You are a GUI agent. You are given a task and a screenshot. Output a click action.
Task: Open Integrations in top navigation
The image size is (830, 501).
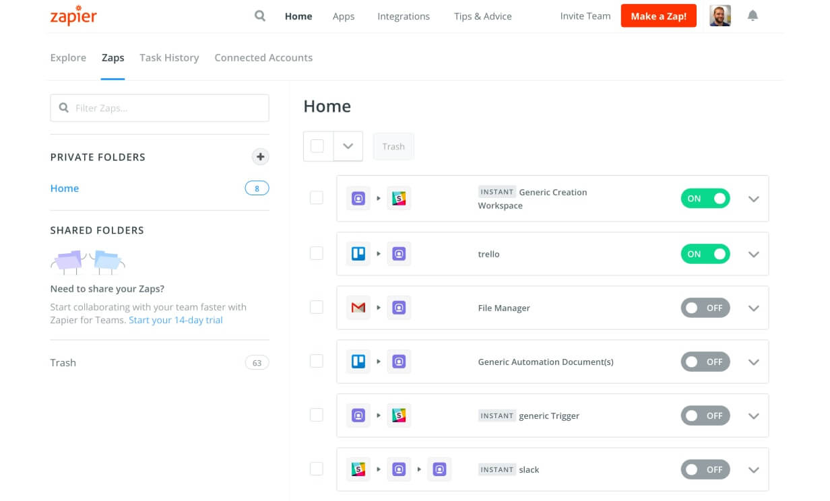tap(404, 16)
